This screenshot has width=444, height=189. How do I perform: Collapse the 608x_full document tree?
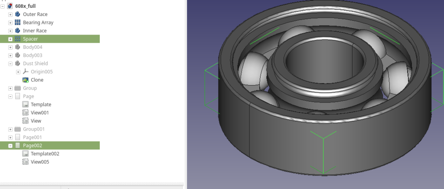coord(3,6)
